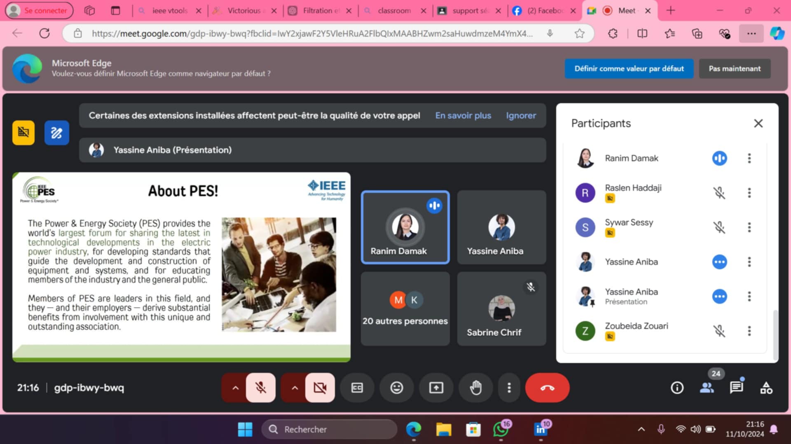791x444 pixels.
Task: Expand audio settings chevron beside microphone
Action: coord(235,388)
